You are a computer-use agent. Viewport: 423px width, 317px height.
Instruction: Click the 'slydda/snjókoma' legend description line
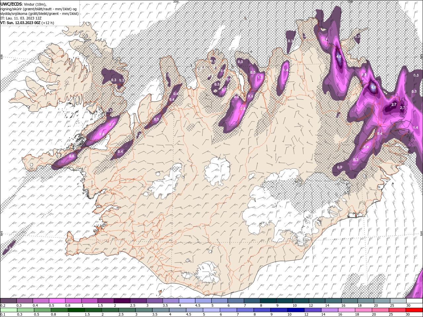[39, 14]
